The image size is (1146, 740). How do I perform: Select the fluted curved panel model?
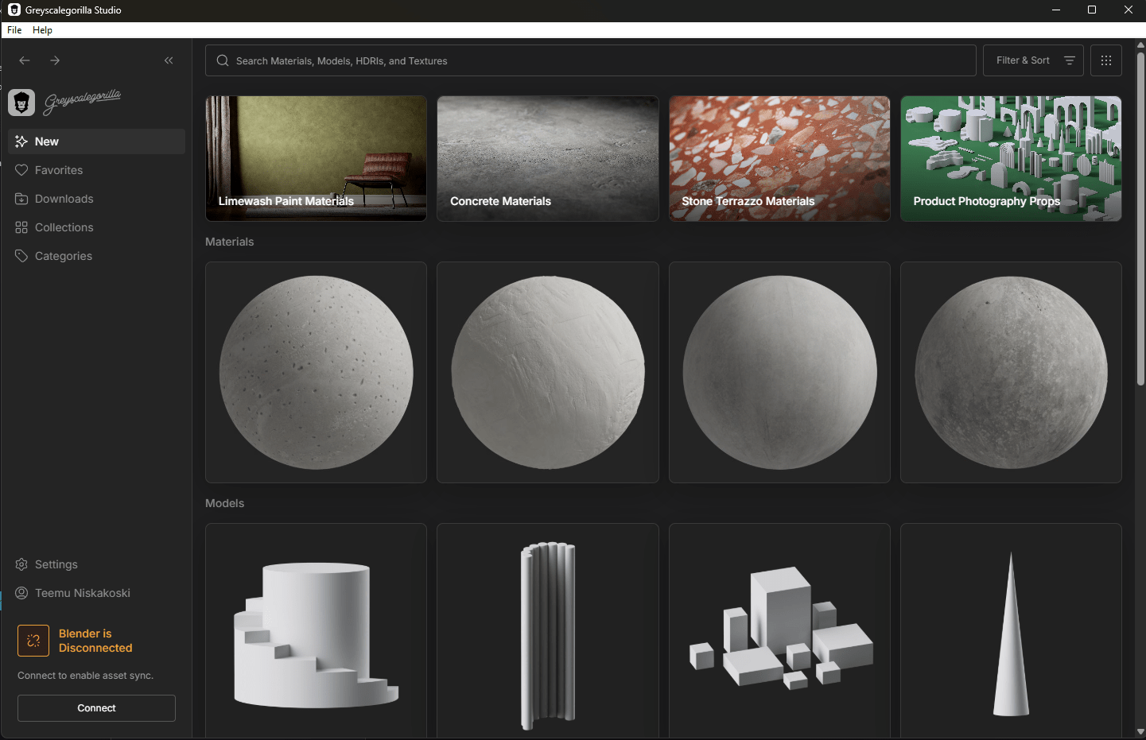click(x=548, y=631)
